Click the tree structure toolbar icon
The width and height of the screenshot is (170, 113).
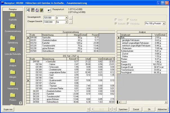28,10
